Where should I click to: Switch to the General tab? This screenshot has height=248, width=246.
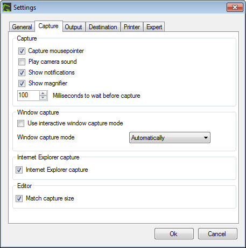coord(22,27)
